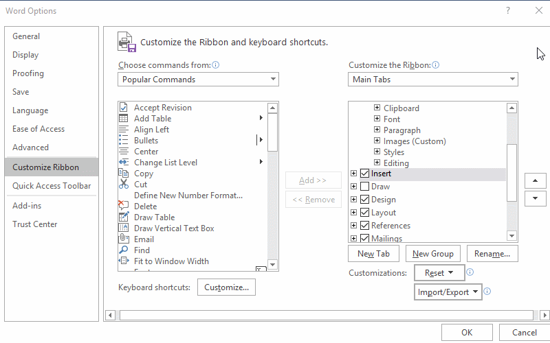This screenshot has height=343, width=550.
Task: Uncheck the Design tab checkbox
Action: coord(365,199)
